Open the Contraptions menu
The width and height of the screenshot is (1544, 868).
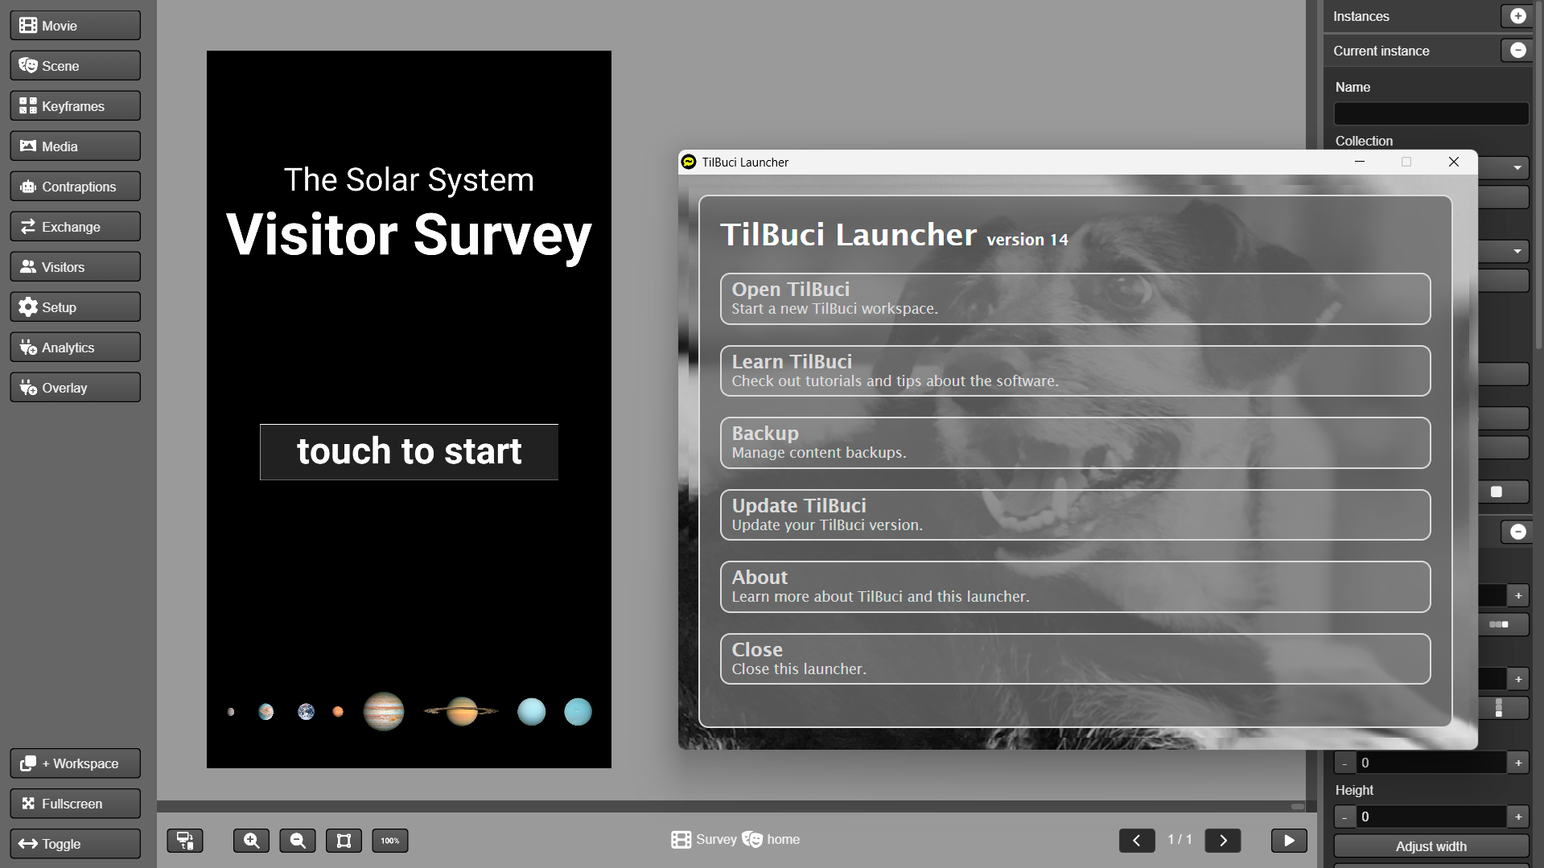tap(76, 187)
